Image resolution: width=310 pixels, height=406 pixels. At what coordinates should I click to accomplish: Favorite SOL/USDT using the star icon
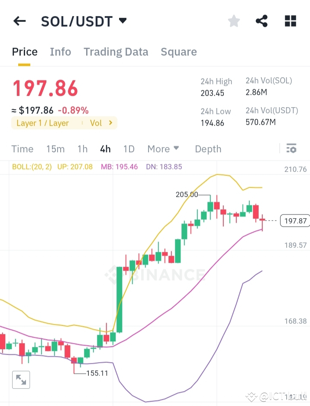(234, 20)
